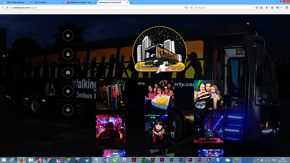The width and height of the screenshot is (290, 163).
Task: Reload the current page
Action: (x=192, y=8)
